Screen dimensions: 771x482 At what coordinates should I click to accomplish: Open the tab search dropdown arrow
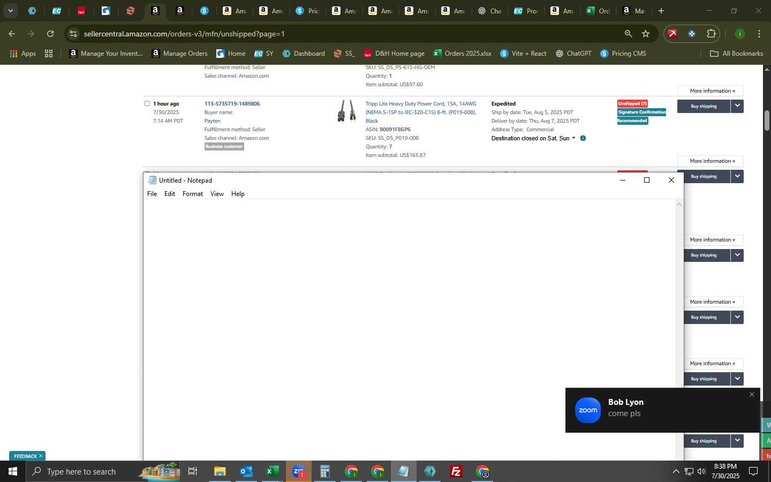[10, 11]
